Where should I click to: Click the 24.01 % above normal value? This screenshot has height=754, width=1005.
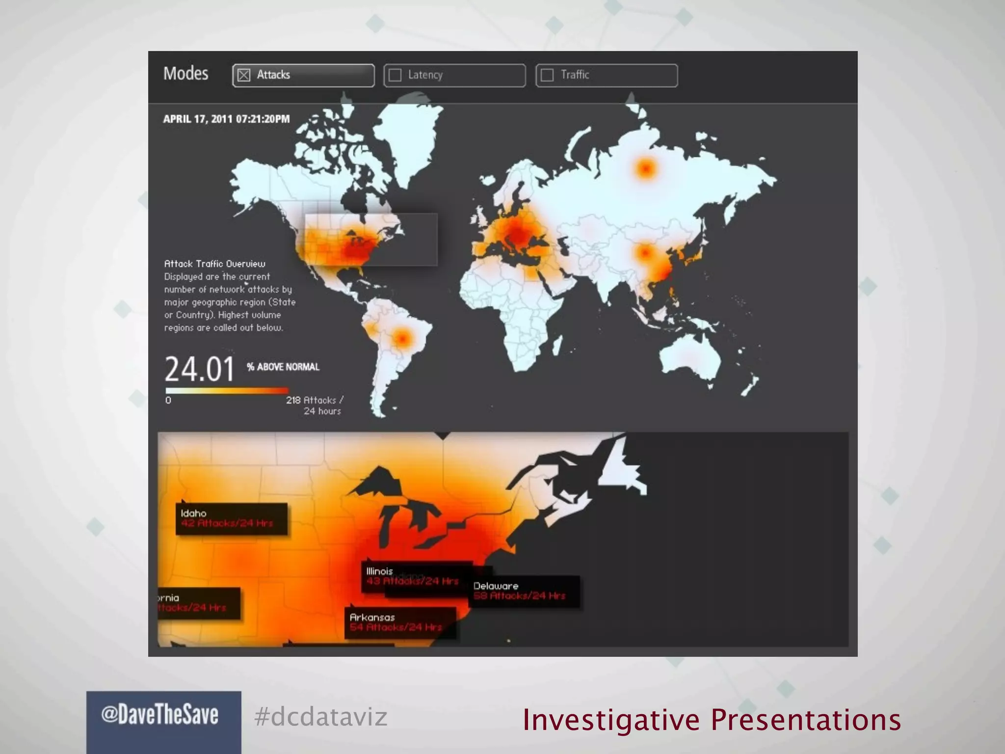click(199, 369)
